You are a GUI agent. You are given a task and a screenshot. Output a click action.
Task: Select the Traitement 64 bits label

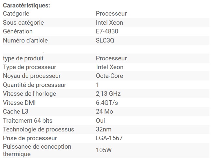click(27, 121)
